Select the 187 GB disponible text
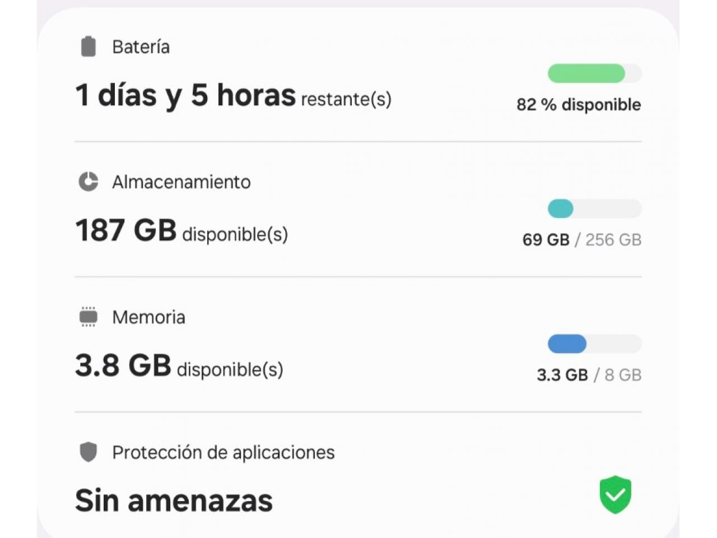This screenshot has height=538, width=717. tap(181, 231)
